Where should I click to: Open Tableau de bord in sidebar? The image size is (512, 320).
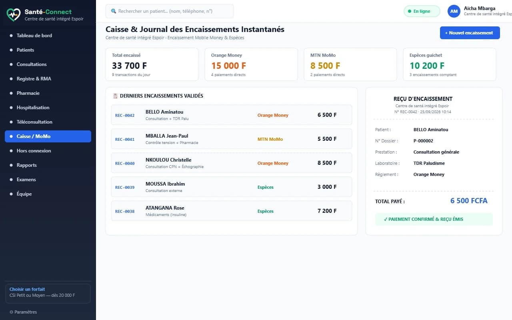[48, 36]
